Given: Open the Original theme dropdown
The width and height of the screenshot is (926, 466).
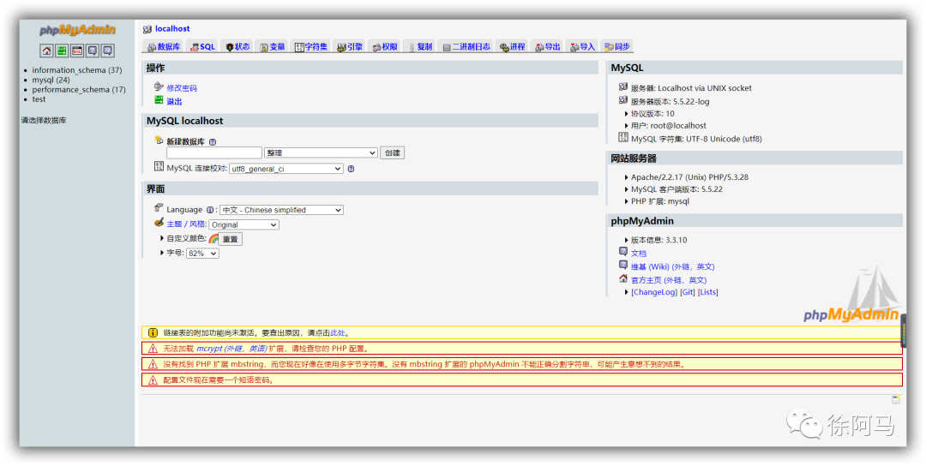Looking at the screenshot, I should (x=244, y=224).
